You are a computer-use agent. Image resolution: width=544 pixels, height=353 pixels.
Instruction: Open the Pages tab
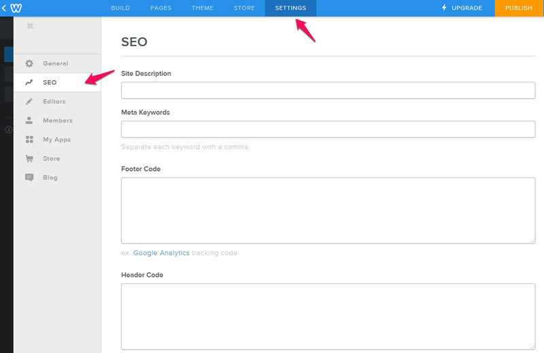tap(160, 8)
